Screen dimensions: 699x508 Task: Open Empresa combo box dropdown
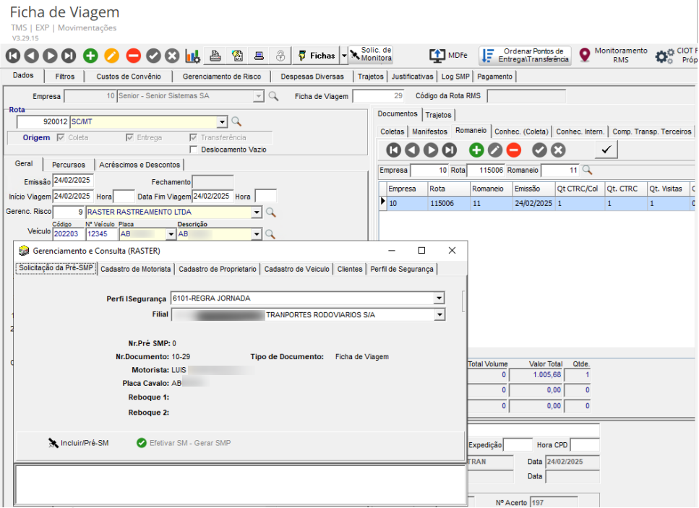pos(259,96)
